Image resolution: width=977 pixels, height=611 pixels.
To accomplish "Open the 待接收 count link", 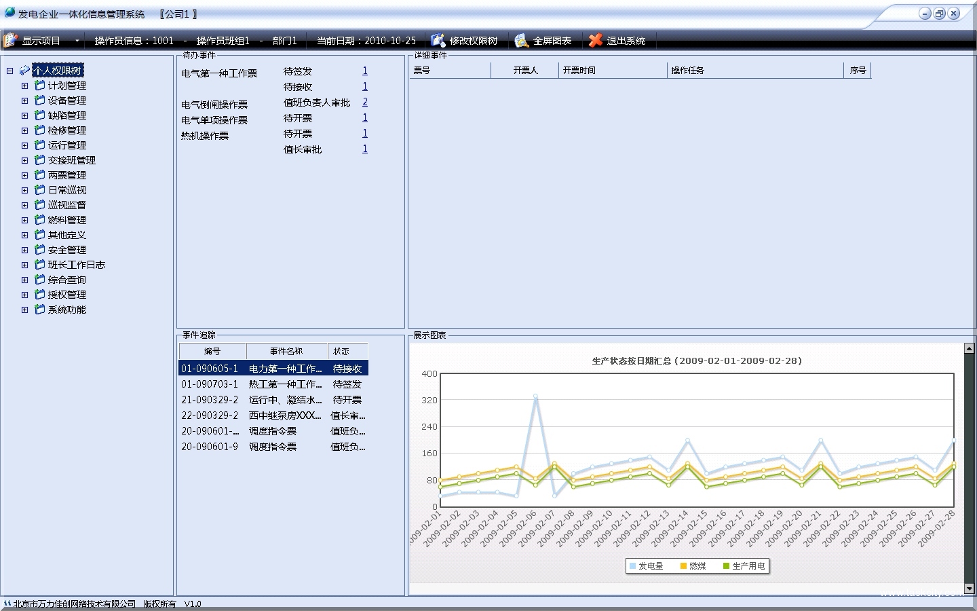I will (x=365, y=86).
